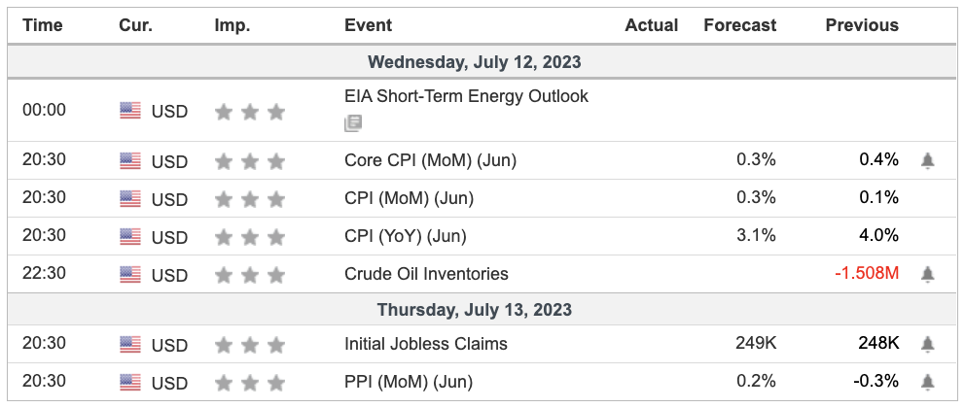
Task: Click the Imp. column header
Action: coord(232,25)
